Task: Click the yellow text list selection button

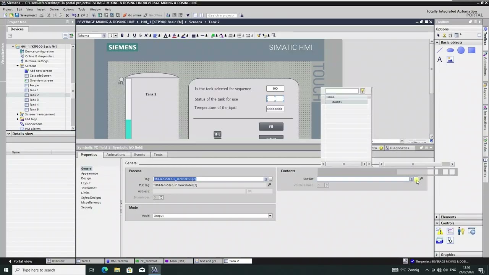Action: [x=416, y=179]
